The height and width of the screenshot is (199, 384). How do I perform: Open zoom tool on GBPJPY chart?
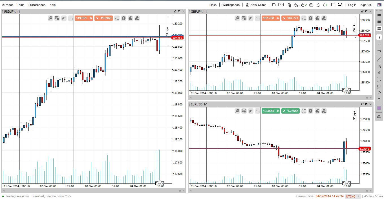[x=237, y=18]
